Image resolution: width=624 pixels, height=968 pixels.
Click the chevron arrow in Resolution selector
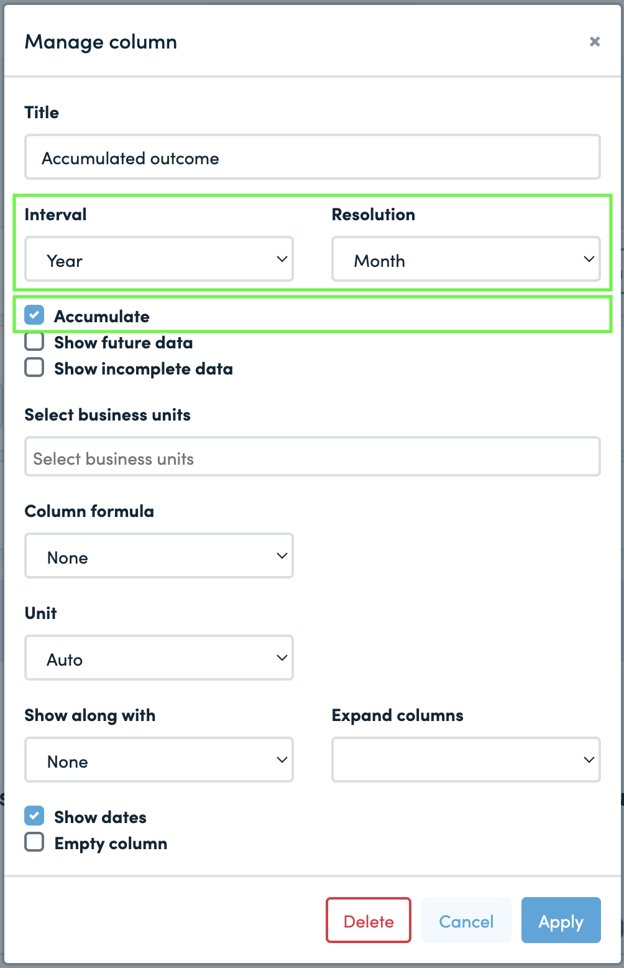pos(589,259)
